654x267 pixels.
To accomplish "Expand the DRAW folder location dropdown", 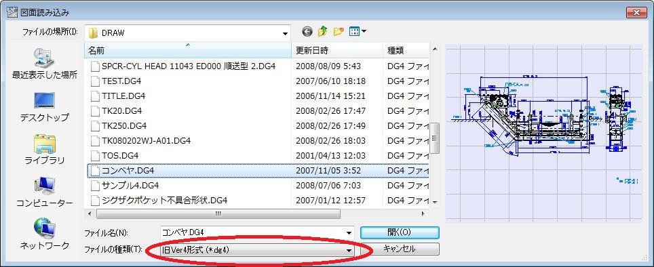I will pos(286,33).
